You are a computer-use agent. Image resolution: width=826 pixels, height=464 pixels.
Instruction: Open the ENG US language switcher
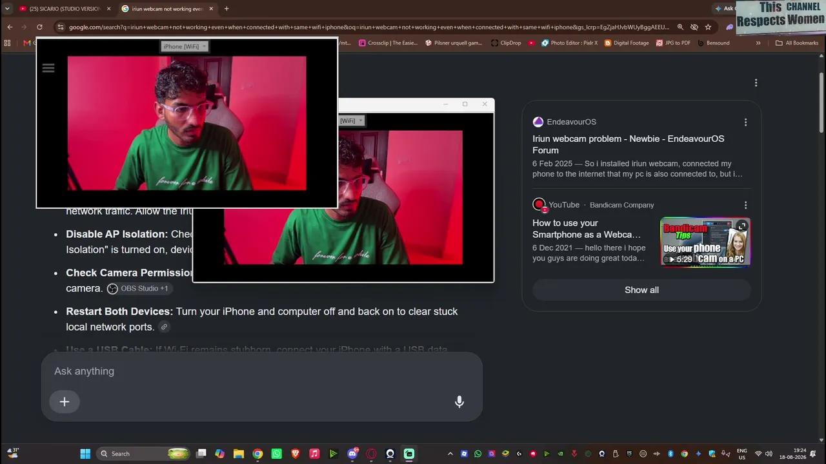coord(742,454)
